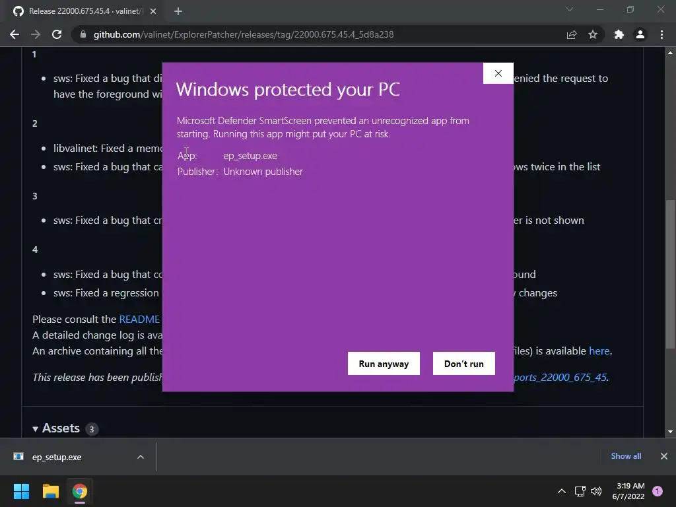Open volume icon in system tray
This screenshot has height=507, width=676.
[596, 491]
